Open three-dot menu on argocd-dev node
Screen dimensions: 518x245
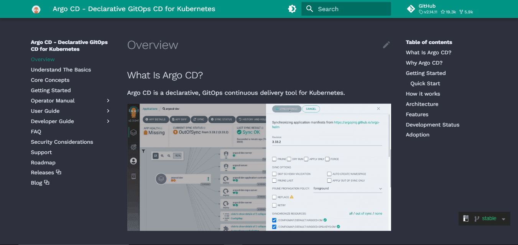pos(209,178)
